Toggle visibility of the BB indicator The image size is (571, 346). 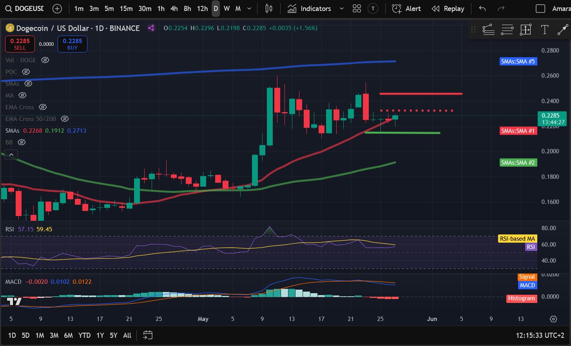coord(22,142)
